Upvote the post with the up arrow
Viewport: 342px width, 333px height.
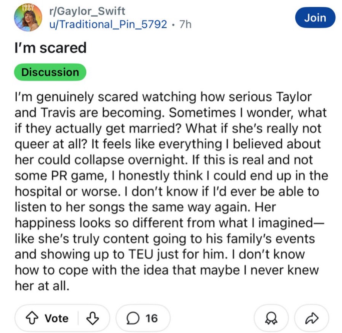[x=33, y=318]
